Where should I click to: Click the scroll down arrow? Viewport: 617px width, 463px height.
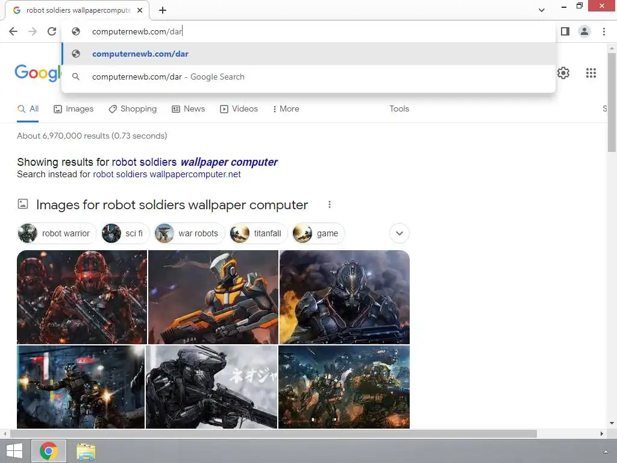(x=612, y=423)
